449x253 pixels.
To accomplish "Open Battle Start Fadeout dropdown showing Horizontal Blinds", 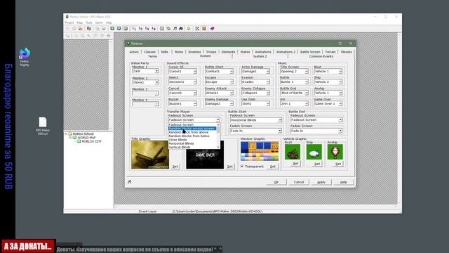I will tap(255, 120).
